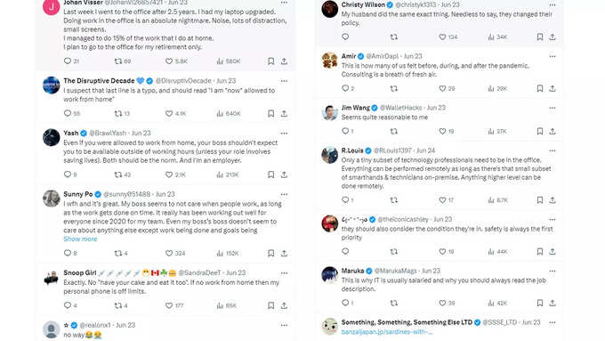Retweet Jim Wang's tweet
Image resolution: width=605 pixels, height=341 pixels.
pos(393,131)
